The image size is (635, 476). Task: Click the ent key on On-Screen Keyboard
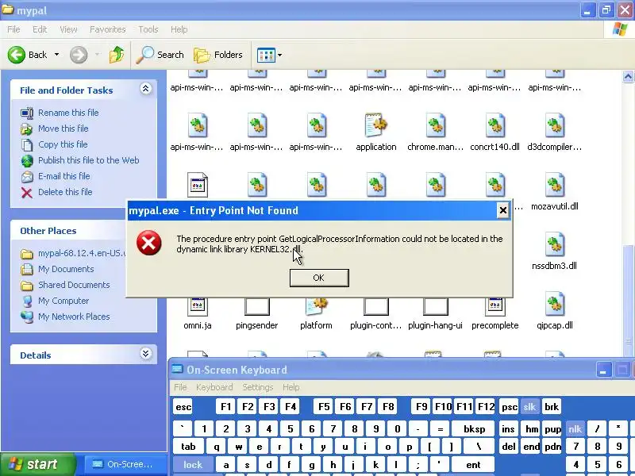[x=473, y=465]
